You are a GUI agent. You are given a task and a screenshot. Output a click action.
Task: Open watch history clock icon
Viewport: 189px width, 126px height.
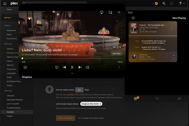coord(133,18)
